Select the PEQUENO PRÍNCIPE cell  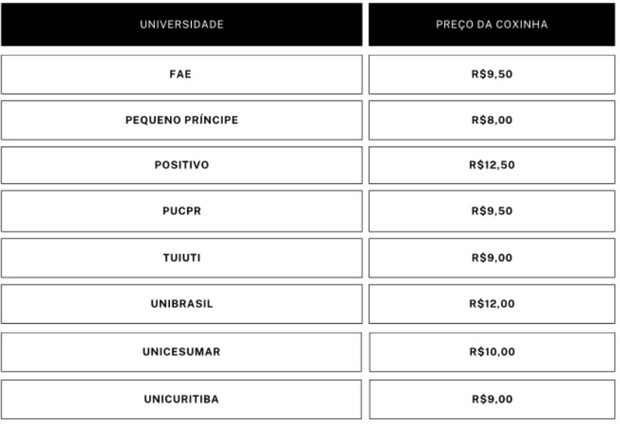[x=181, y=120]
